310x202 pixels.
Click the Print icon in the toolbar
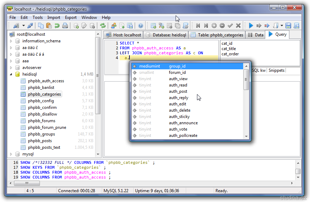click(x=65, y=26)
